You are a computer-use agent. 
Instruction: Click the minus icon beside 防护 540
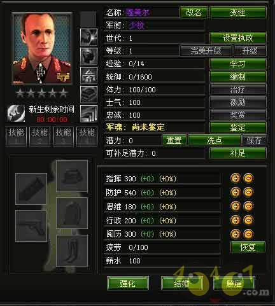tap(248, 192)
